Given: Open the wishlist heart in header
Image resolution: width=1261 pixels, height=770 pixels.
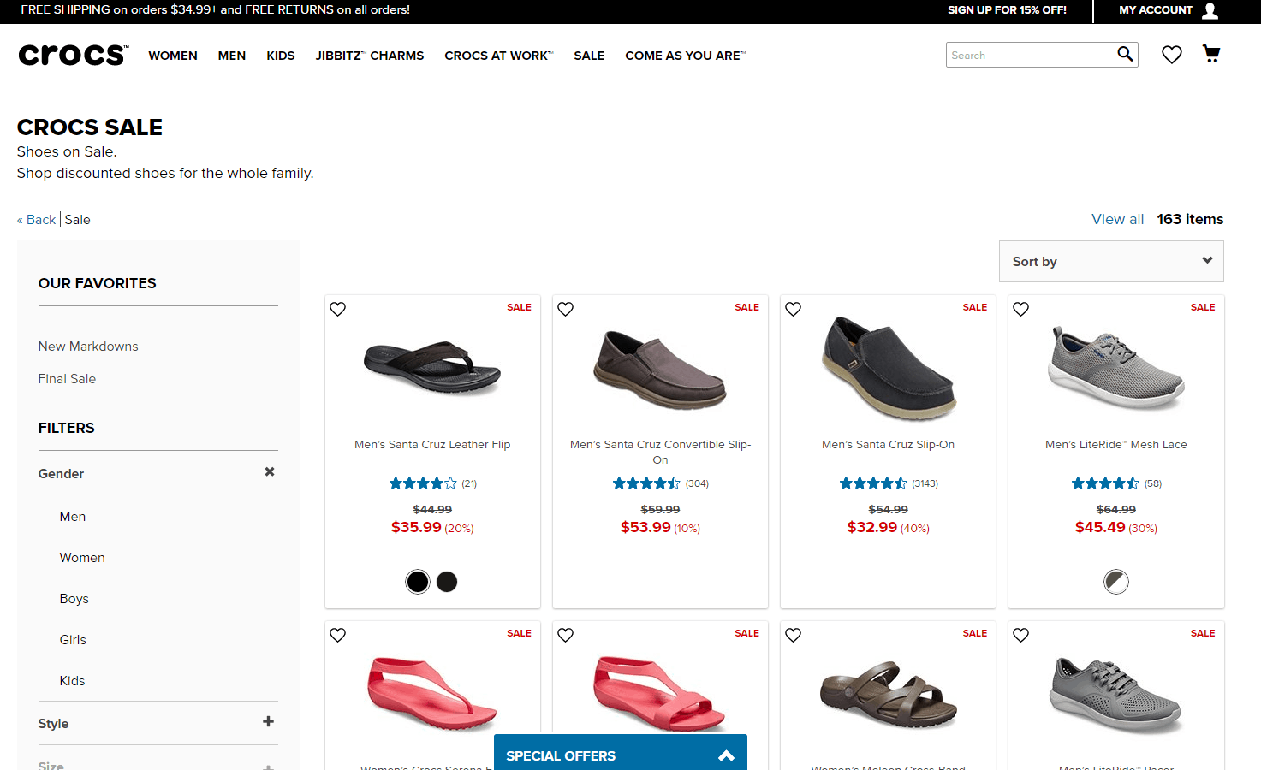Looking at the screenshot, I should point(1171,55).
